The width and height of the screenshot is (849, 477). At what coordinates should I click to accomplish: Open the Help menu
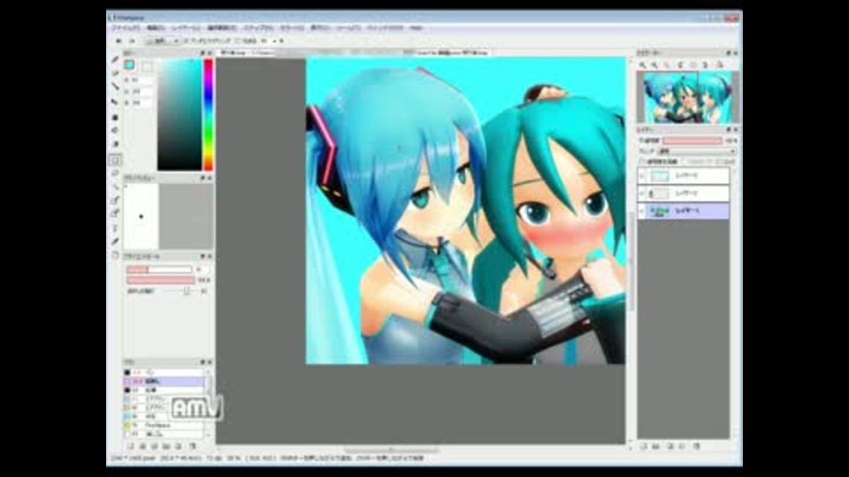point(416,27)
